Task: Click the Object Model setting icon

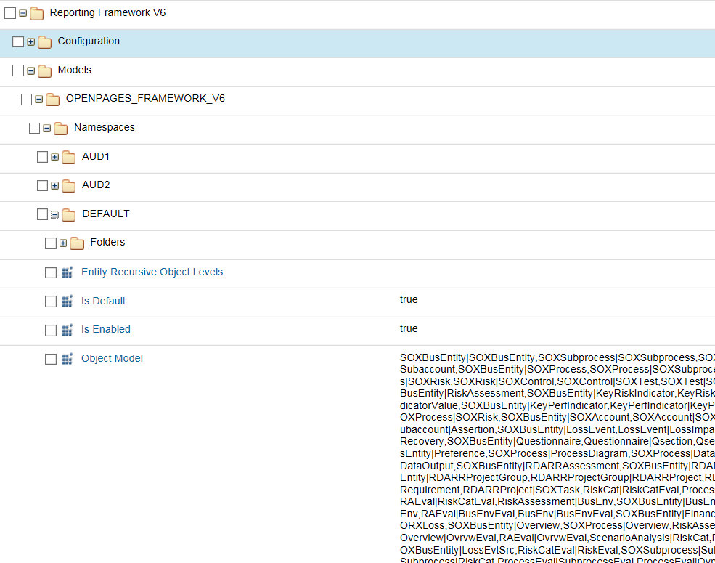Action: point(68,359)
